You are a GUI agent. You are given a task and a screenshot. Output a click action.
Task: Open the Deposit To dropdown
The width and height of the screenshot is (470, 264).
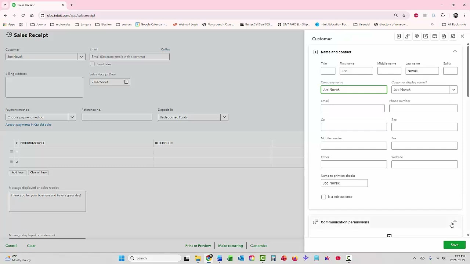tap(224, 117)
